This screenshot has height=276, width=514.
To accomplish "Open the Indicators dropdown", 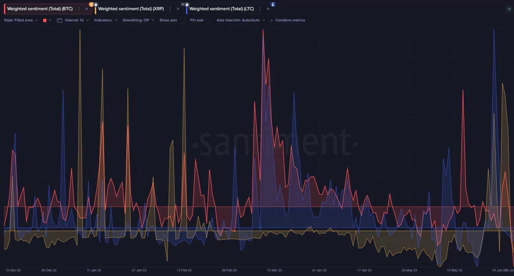I will pos(105,20).
